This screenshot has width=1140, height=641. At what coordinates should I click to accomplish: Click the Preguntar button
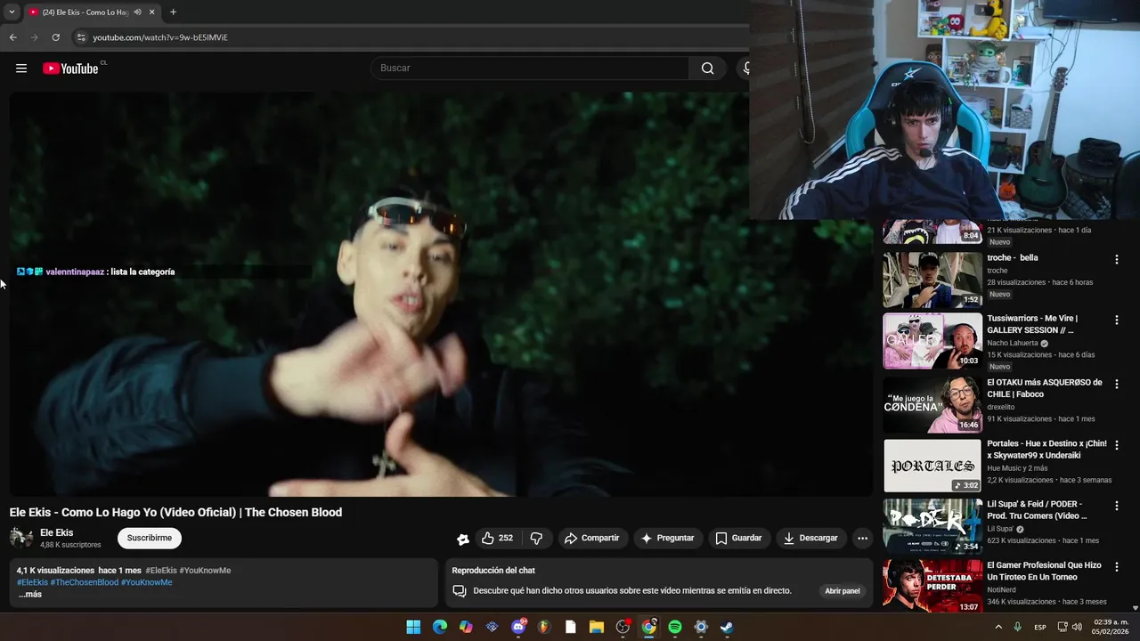point(667,538)
